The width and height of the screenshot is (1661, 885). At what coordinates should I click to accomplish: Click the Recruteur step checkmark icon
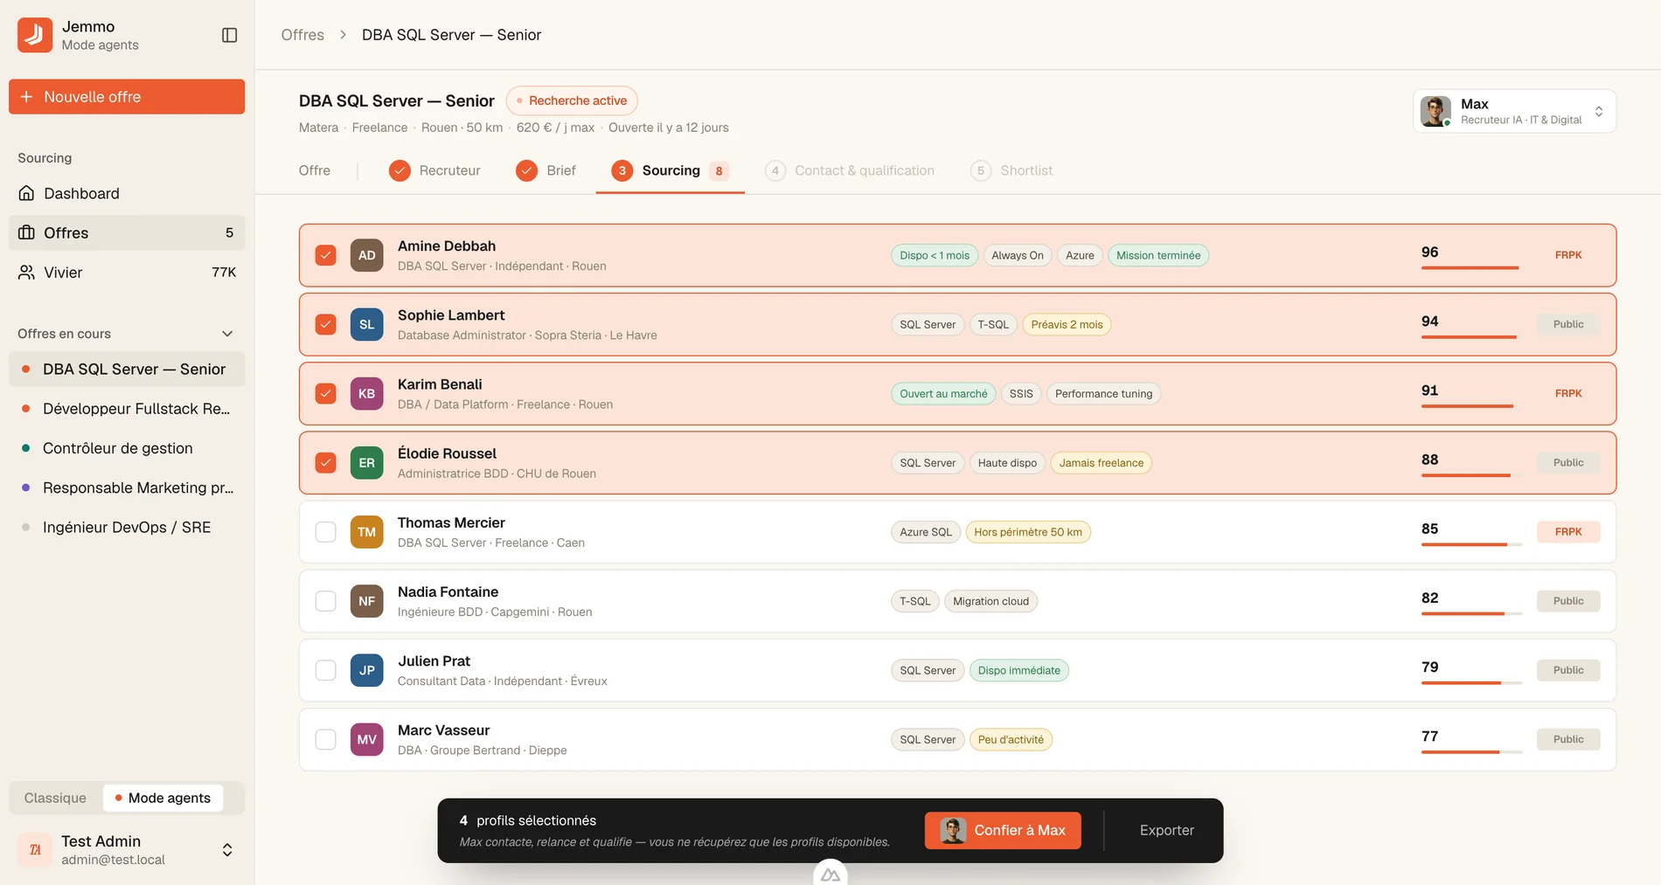click(x=400, y=170)
